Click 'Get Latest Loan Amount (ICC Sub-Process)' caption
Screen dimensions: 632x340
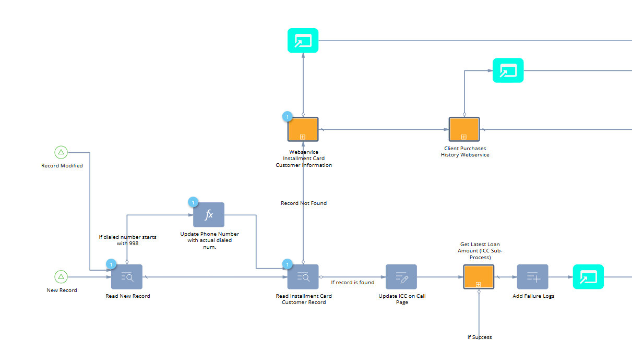pyautogui.click(x=480, y=251)
